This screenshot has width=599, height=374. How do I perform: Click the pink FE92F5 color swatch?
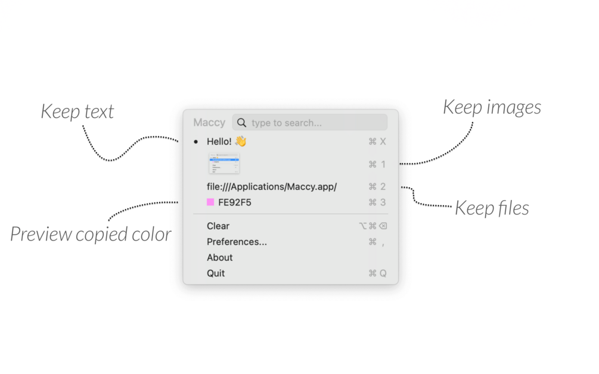pyautogui.click(x=210, y=202)
